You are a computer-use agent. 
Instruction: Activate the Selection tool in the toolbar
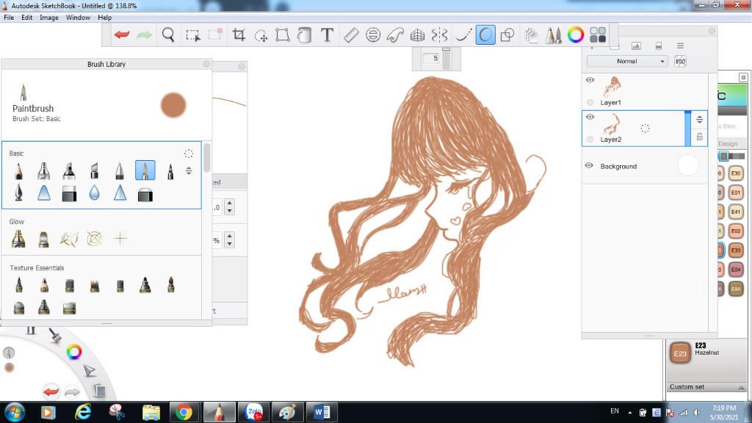click(x=193, y=35)
